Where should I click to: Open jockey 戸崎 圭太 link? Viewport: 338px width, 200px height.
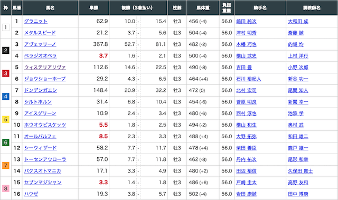[x=247, y=183]
